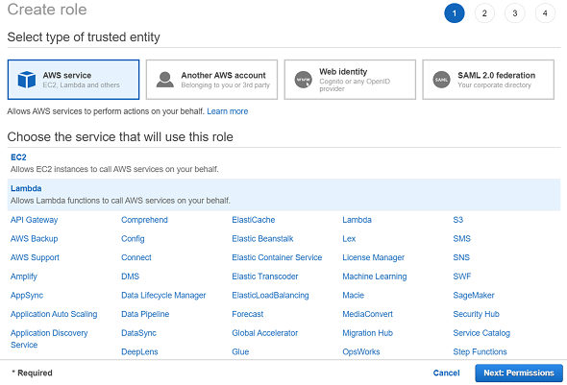The height and width of the screenshot is (385, 567).
Task: Pick Migration Hub service
Action: 368,332
